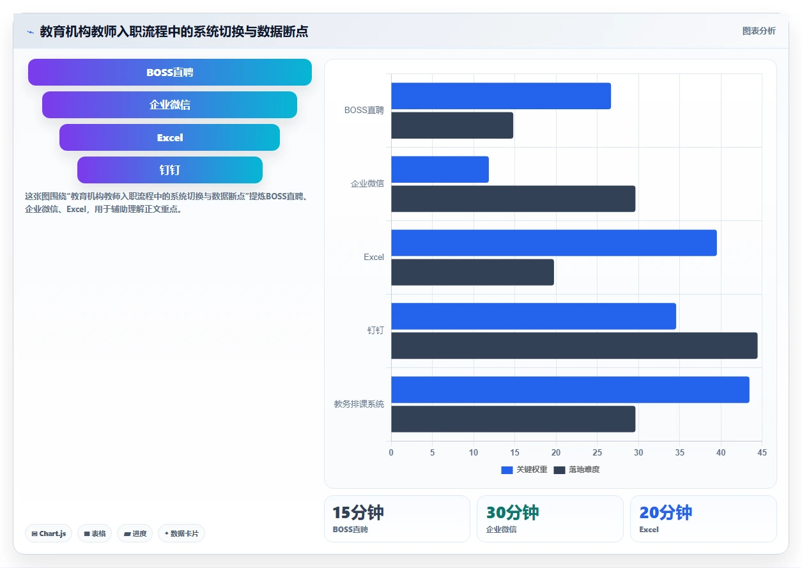Image resolution: width=802 pixels, height=568 pixels.
Task: Click the description paragraph starting 这张图围绕
Action: coord(167,203)
